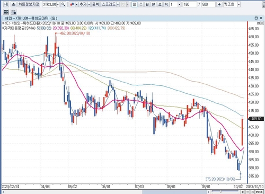Click the four-pane layout icon in second toolbar row
The image size is (265, 194).
6,12
